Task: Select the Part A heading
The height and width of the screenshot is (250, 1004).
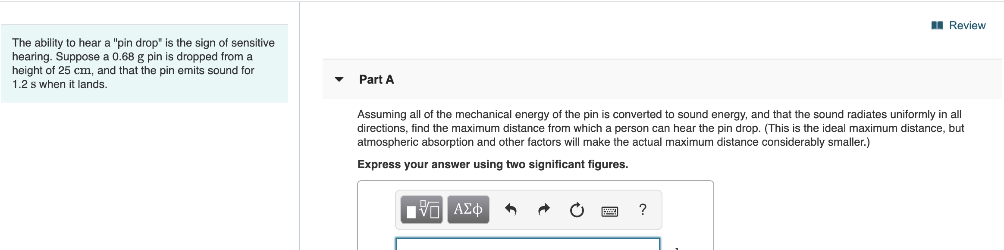Action: click(376, 80)
